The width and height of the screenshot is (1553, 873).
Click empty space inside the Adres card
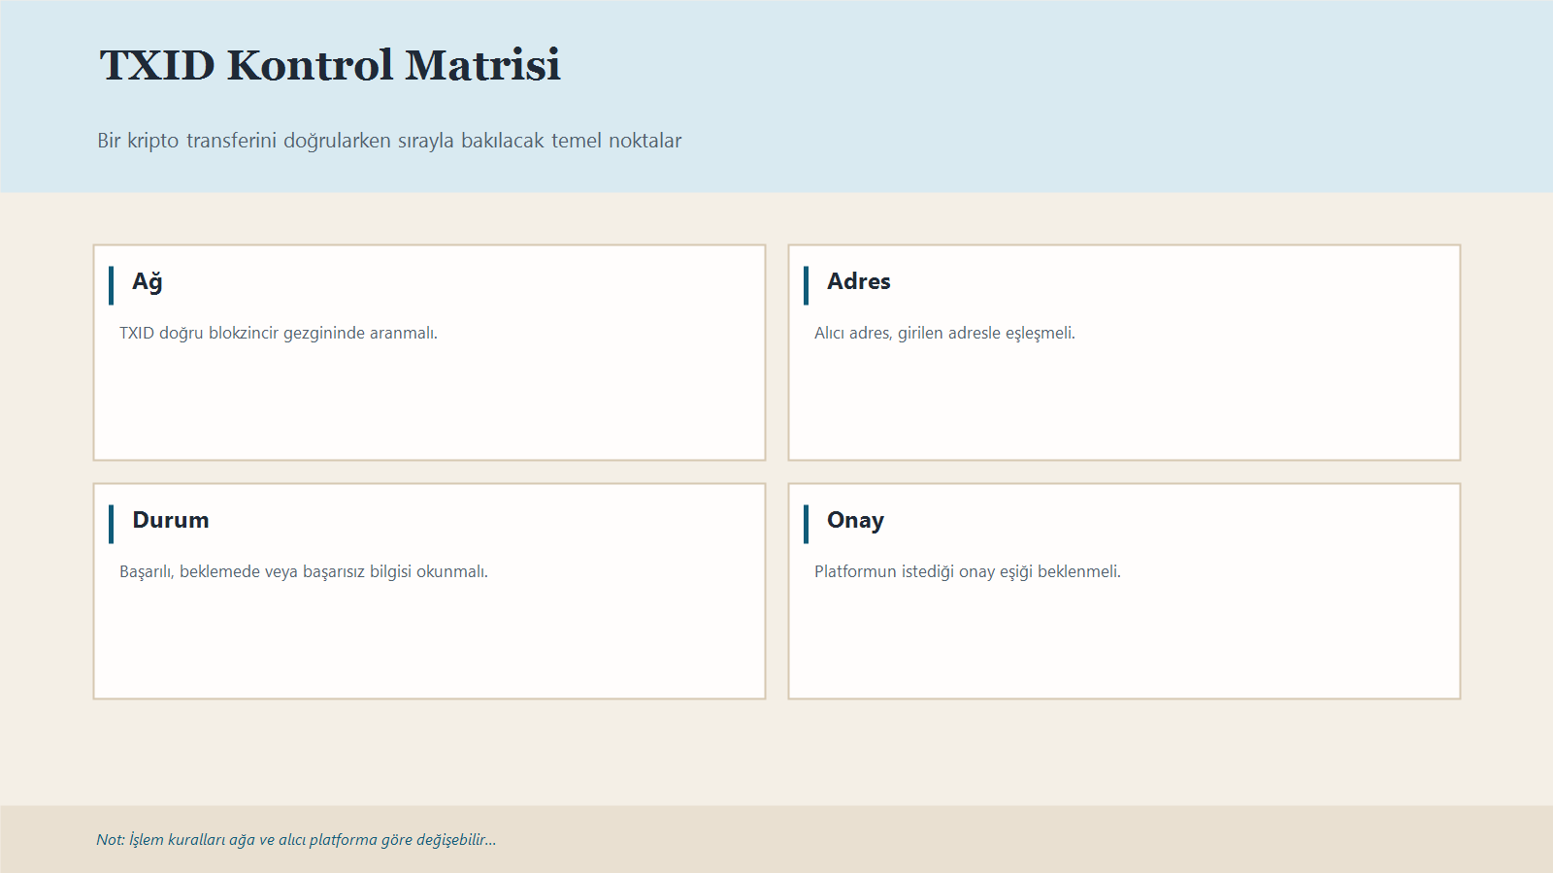(x=1124, y=407)
